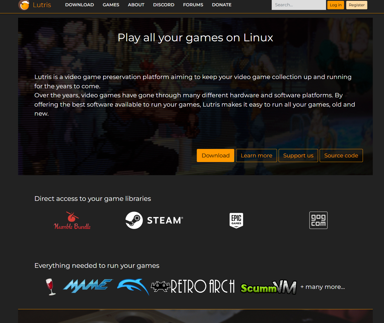Select the MAME logo

click(88, 286)
